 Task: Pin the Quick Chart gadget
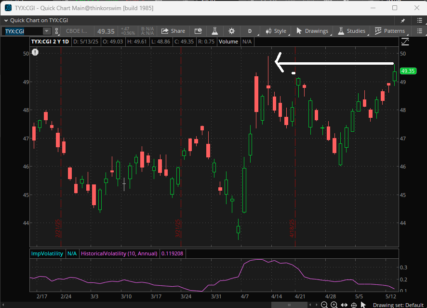(403, 20)
